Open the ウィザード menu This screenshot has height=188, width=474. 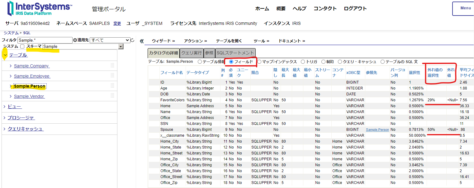(x=163, y=41)
